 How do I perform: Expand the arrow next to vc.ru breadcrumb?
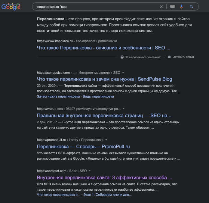[124, 109]
